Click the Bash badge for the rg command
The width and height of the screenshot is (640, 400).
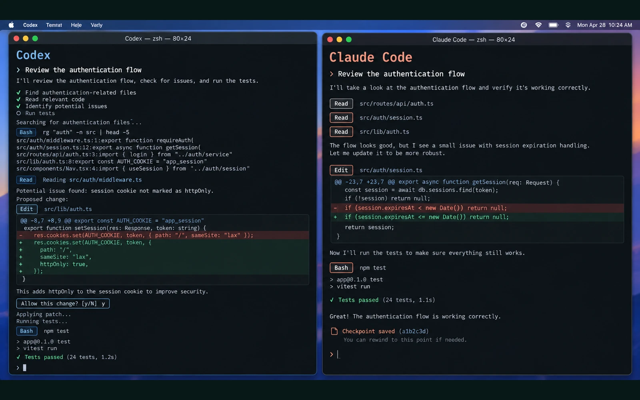coord(26,132)
